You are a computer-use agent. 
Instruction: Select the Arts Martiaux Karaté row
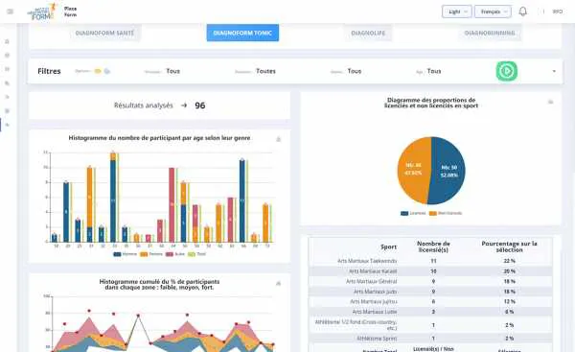click(x=431, y=271)
